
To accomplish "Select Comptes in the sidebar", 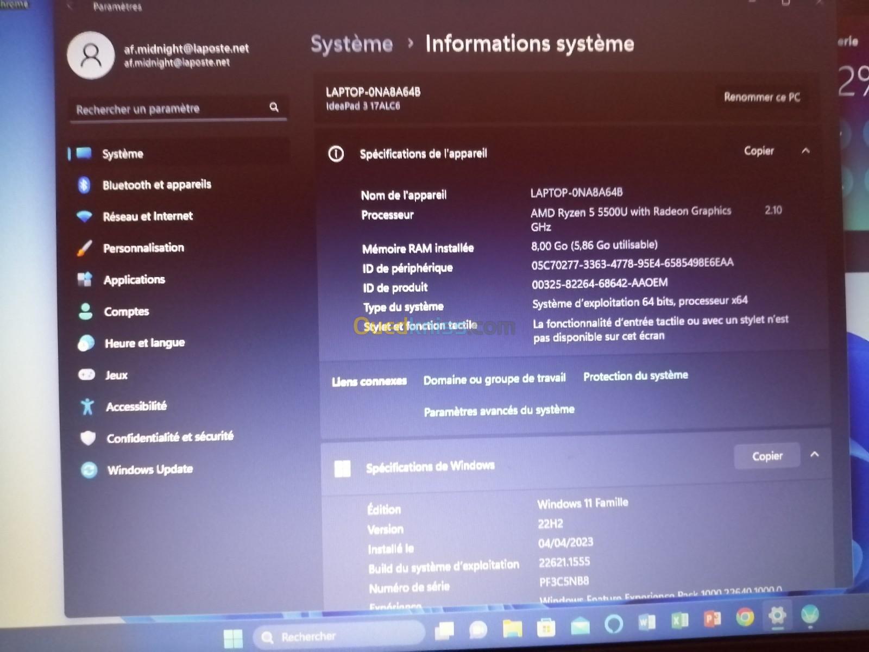I will [127, 311].
